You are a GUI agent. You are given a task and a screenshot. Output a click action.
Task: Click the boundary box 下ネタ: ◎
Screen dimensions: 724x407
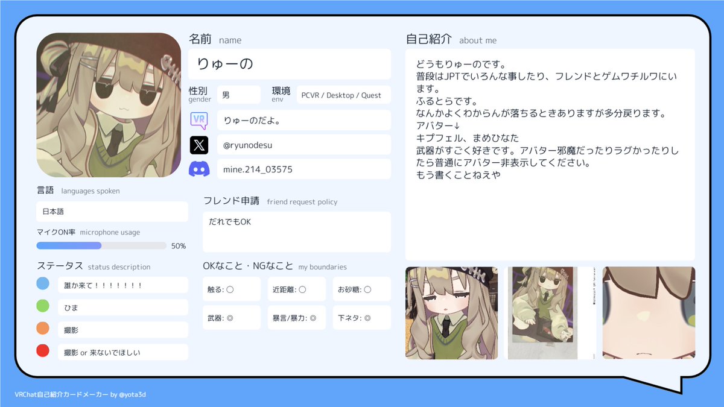coord(362,318)
